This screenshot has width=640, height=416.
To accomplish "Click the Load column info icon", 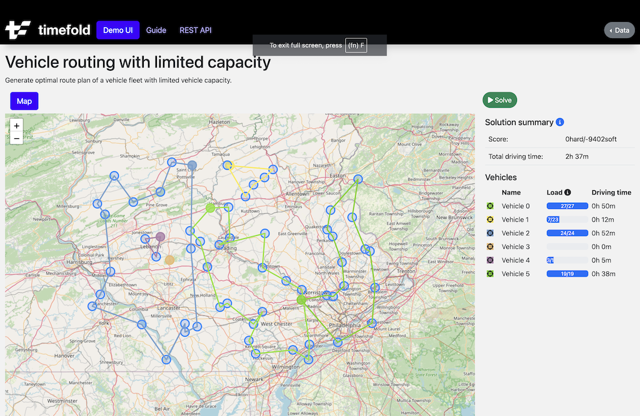I will coord(568,192).
